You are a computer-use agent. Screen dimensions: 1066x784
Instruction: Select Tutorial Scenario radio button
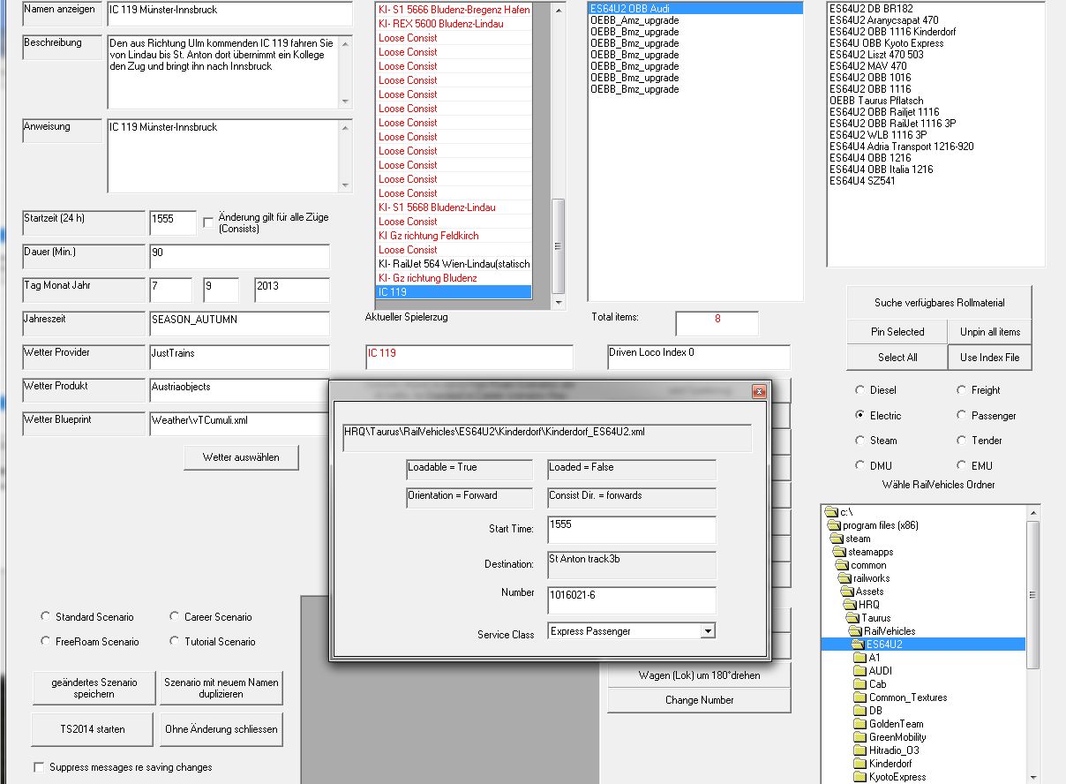pos(175,641)
